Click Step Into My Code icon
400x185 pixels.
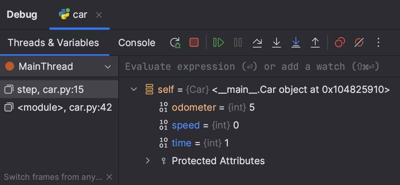click(x=296, y=43)
